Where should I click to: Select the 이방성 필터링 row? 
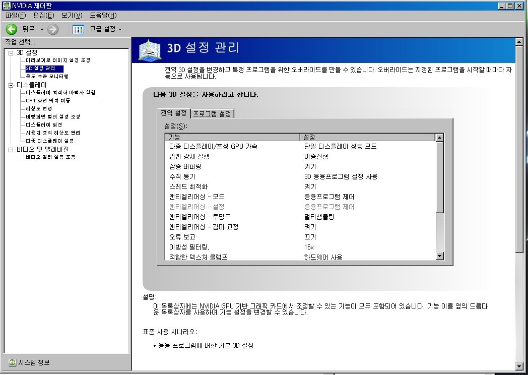(300, 247)
